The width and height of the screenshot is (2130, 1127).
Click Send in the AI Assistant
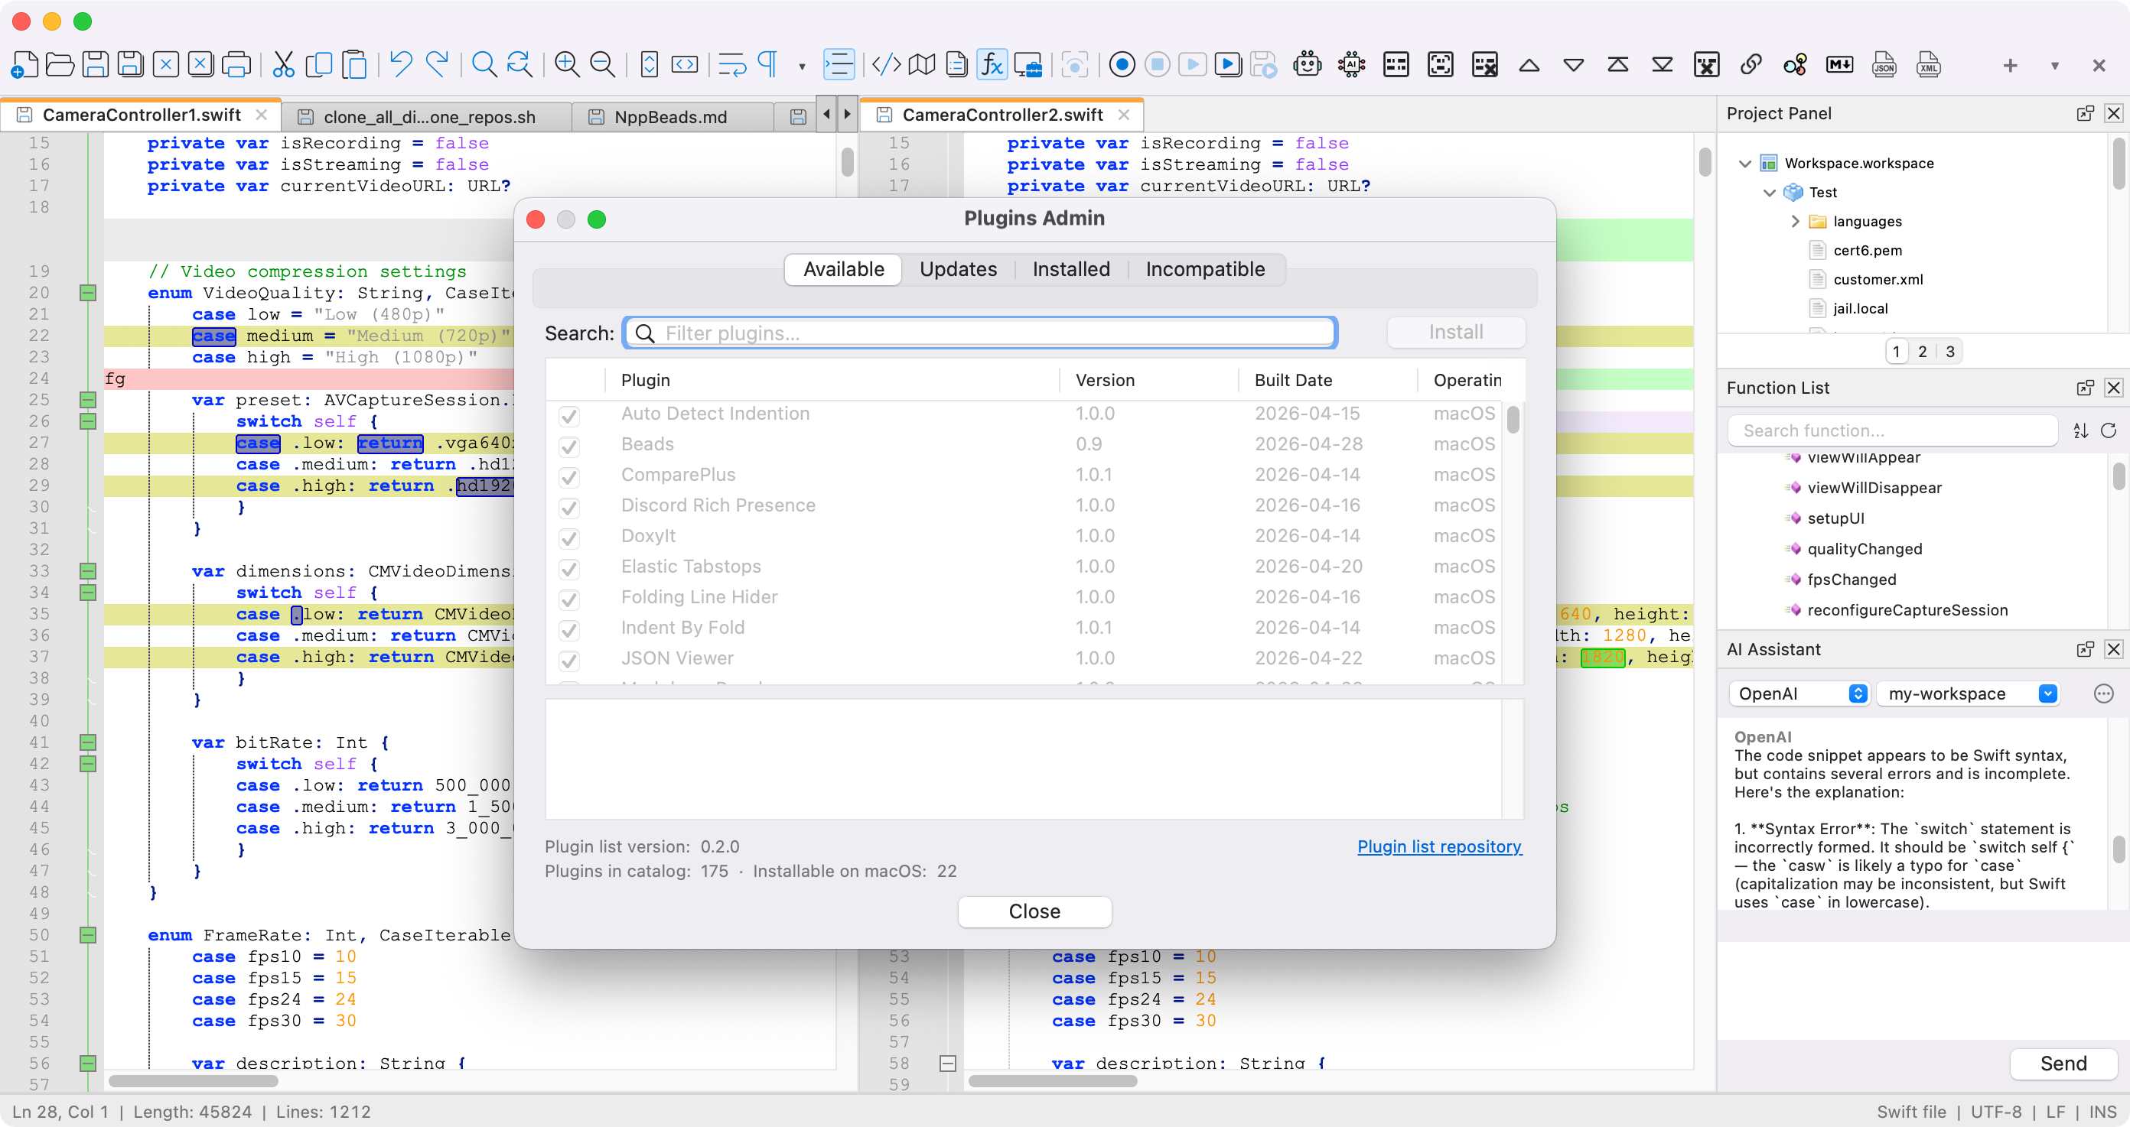click(x=2063, y=1063)
